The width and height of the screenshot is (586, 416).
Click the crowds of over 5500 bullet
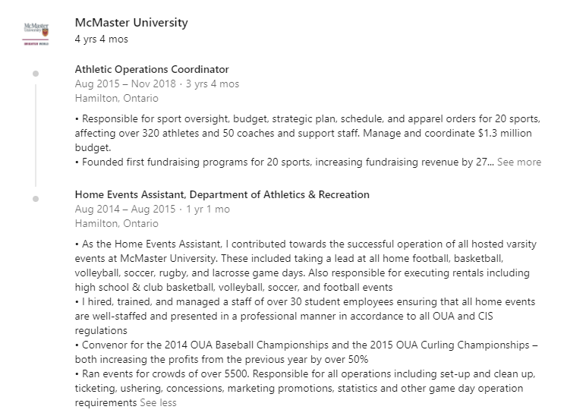point(305,389)
